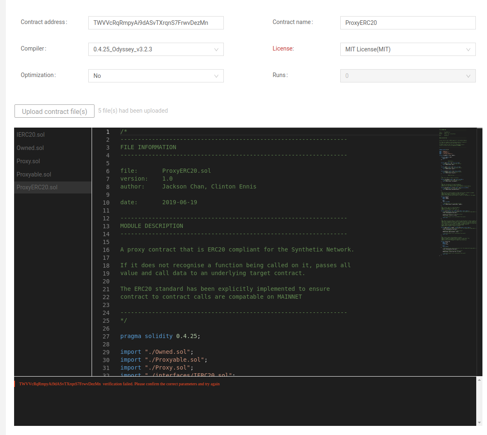Open Proxyable.sol from the file list
487x435 pixels.
[x=53, y=174]
